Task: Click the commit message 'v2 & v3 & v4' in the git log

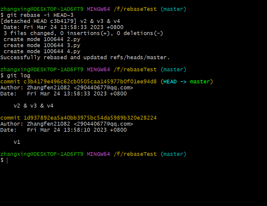Action: [x=34, y=106]
